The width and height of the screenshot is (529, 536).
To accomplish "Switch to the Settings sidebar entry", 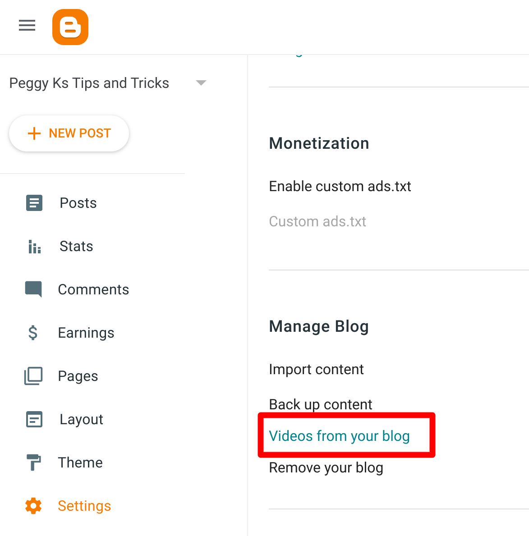I will pos(84,506).
